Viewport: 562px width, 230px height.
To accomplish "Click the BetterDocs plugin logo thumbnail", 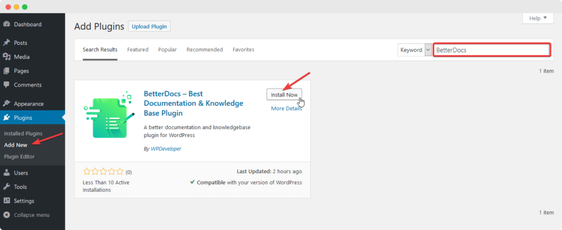I will click(x=109, y=116).
